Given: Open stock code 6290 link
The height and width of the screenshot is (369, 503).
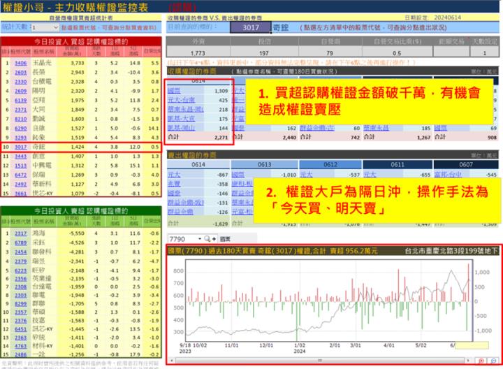Looking at the screenshot, I should (x=21, y=129).
